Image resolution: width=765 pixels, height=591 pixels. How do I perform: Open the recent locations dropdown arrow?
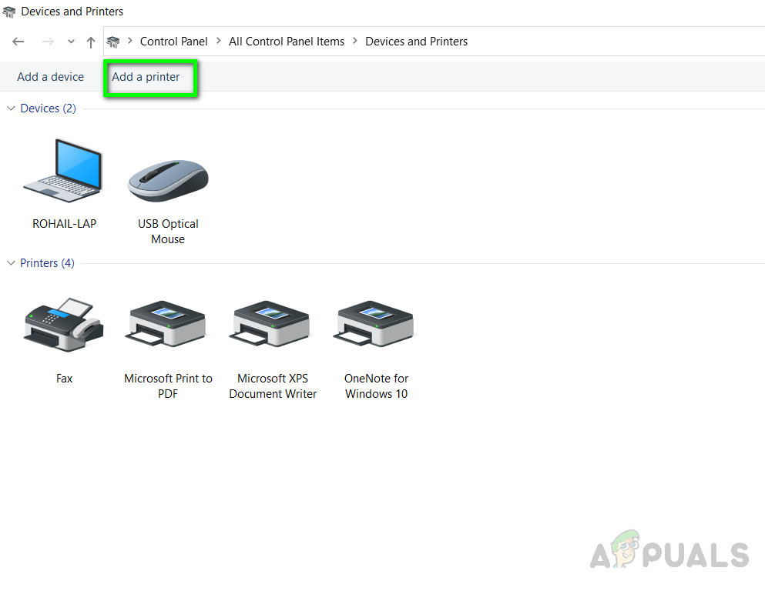pyautogui.click(x=71, y=42)
